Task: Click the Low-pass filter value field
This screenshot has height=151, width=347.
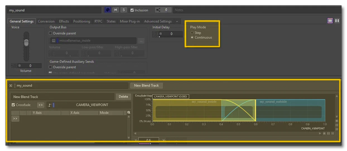Action: click(100, 53)
